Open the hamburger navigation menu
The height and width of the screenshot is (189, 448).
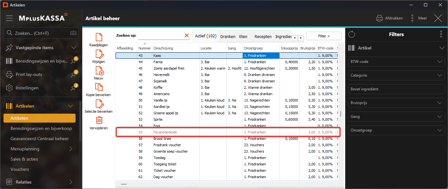[x=9, y=18]
